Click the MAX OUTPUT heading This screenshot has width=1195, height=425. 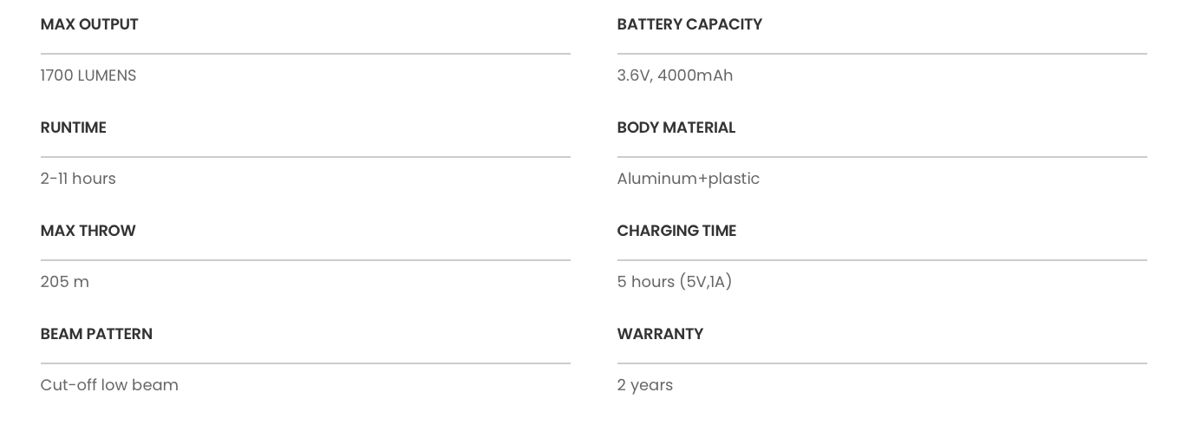point(89,24)
